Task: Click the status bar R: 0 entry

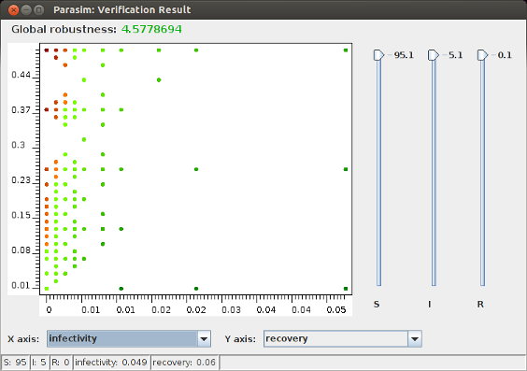Action: pyautogui.click(x=61, y=363)
